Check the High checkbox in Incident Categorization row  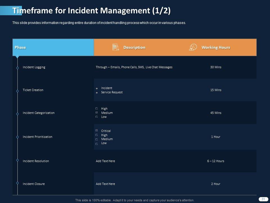coord(97,109)
